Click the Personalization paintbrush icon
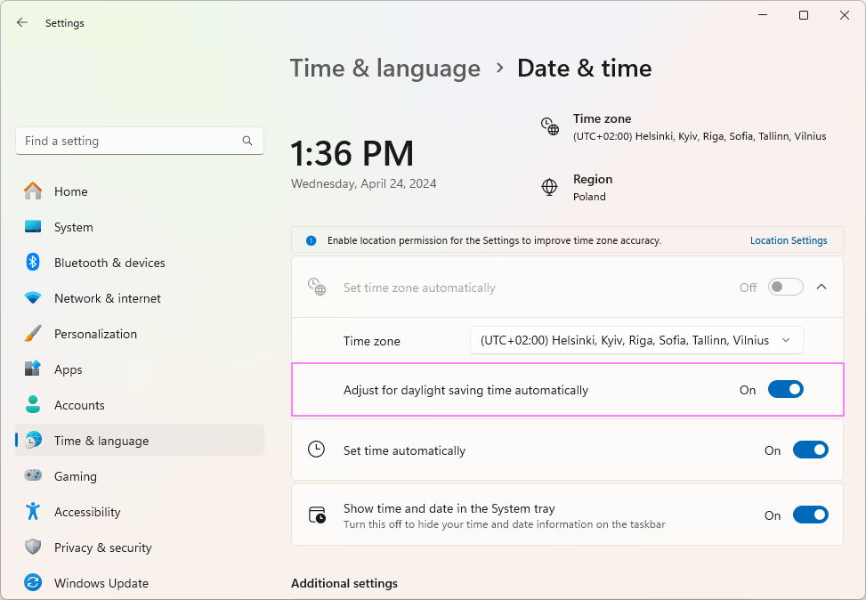Screen dimensions: 866x600 coord(33,334)
